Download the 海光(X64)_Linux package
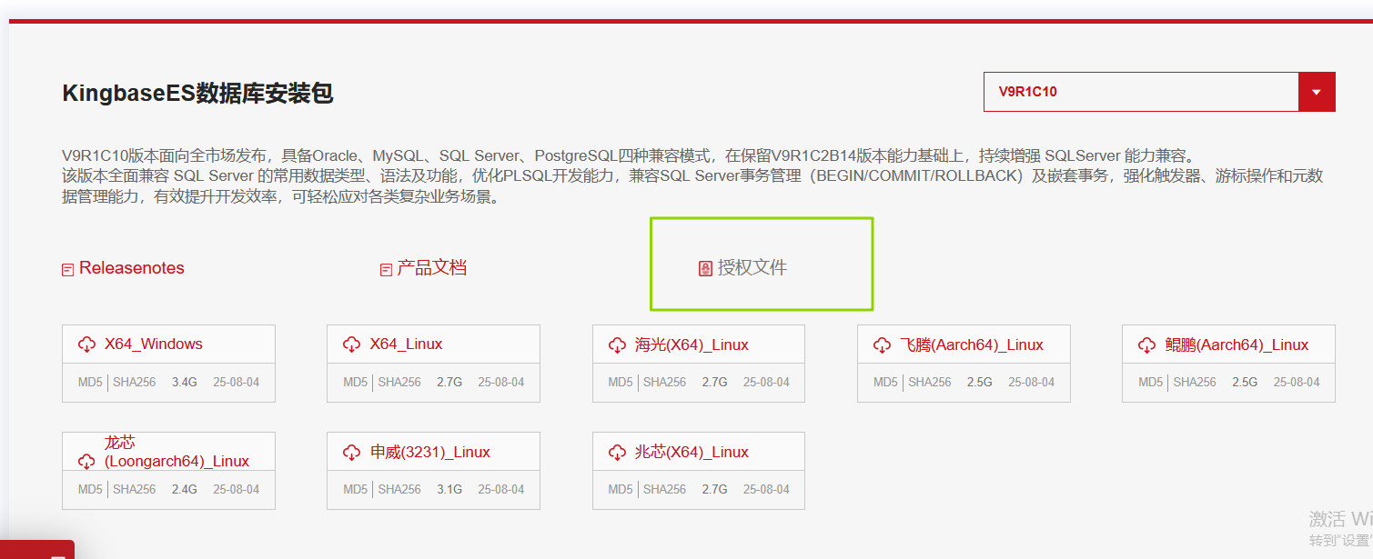 [692, 344]
